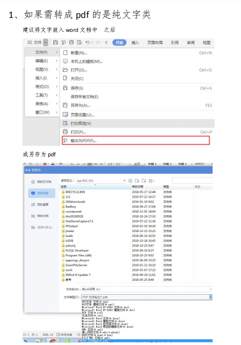Sort by the 类型 column header

178,187
